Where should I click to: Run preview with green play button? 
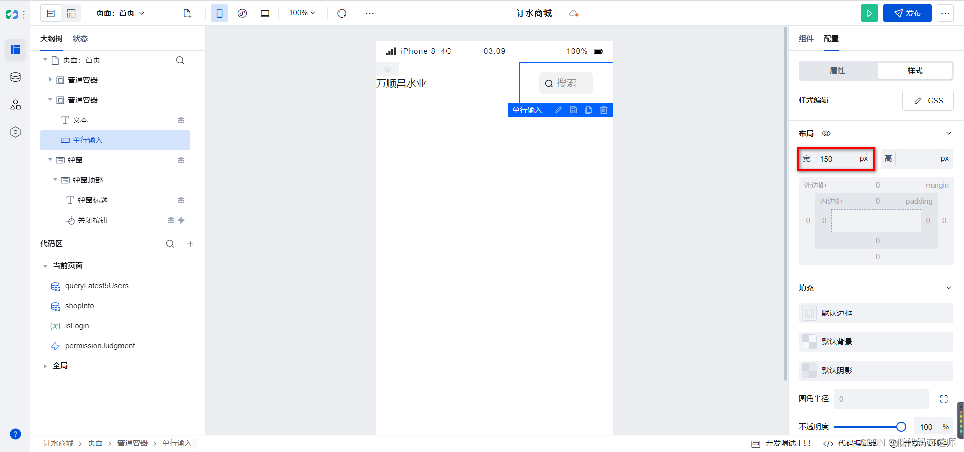[x=869, y=13]
